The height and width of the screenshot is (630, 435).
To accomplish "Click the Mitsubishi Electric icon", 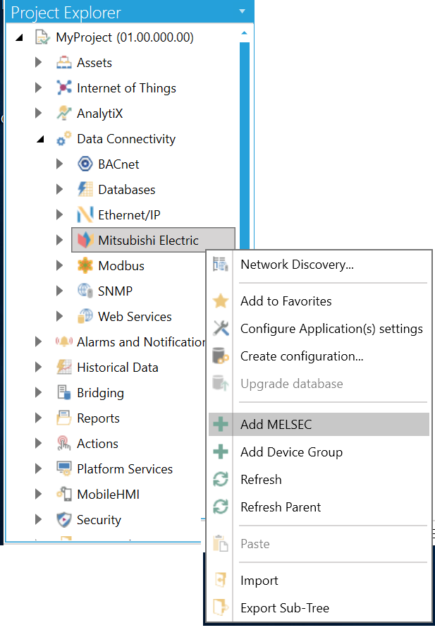I will click(85, 241).
